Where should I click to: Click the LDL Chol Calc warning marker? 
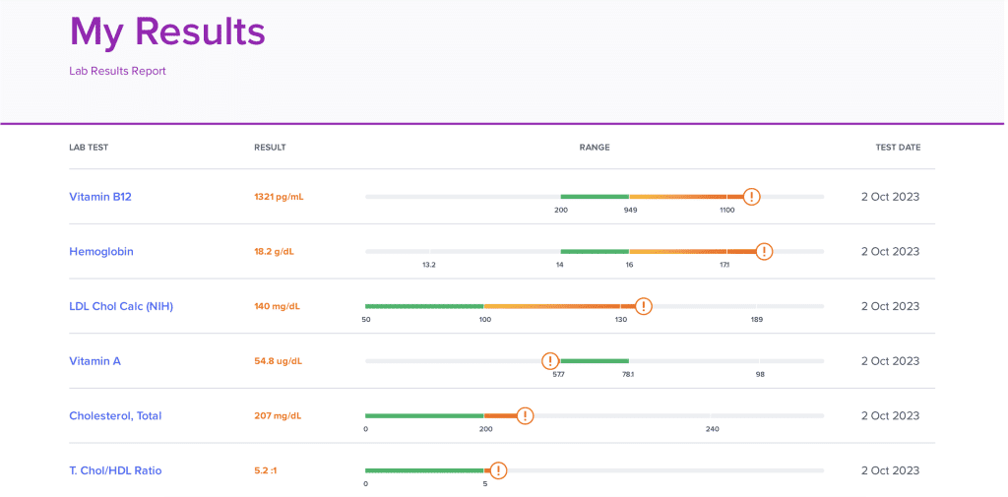pyautogui.click(x=643, y=306)
